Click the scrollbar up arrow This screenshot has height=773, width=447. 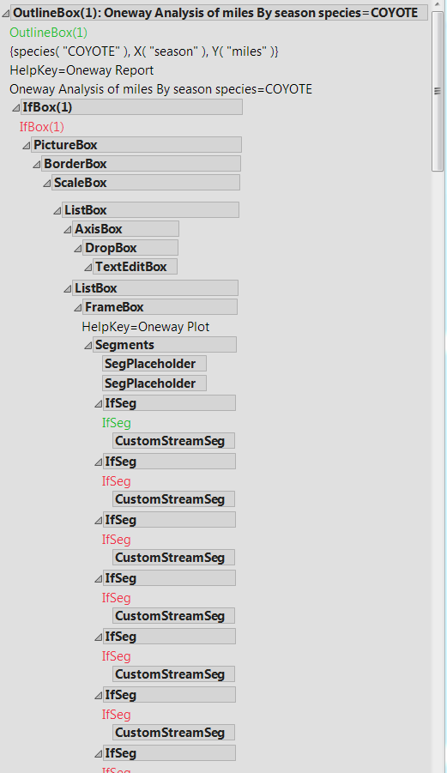[x=438, y=5]
